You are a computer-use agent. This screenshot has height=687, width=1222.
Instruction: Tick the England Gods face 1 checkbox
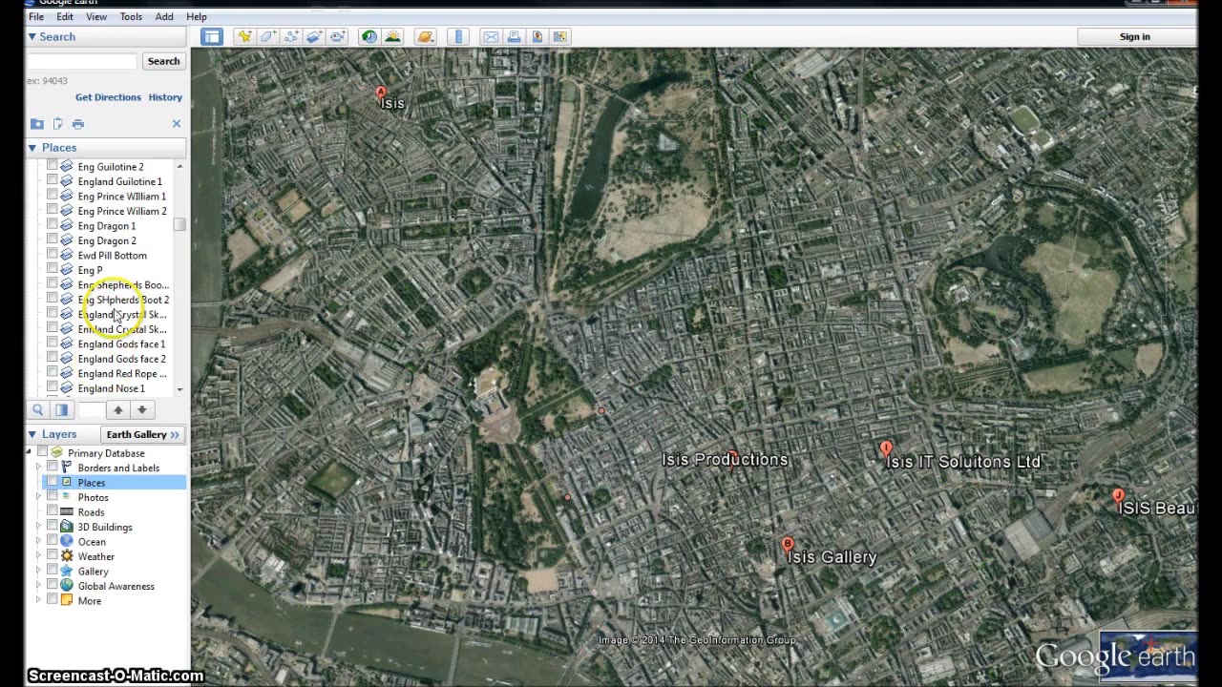click(53, 343)
